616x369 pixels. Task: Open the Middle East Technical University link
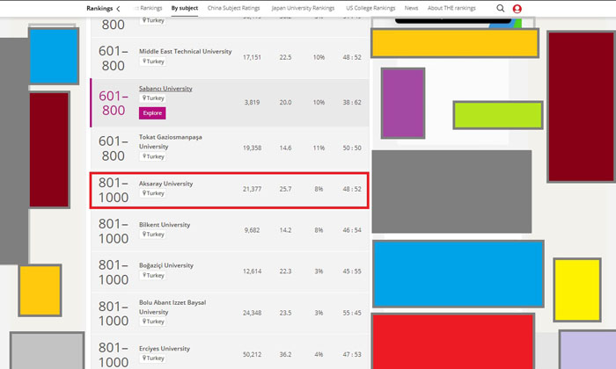click(x=185, y=51)
